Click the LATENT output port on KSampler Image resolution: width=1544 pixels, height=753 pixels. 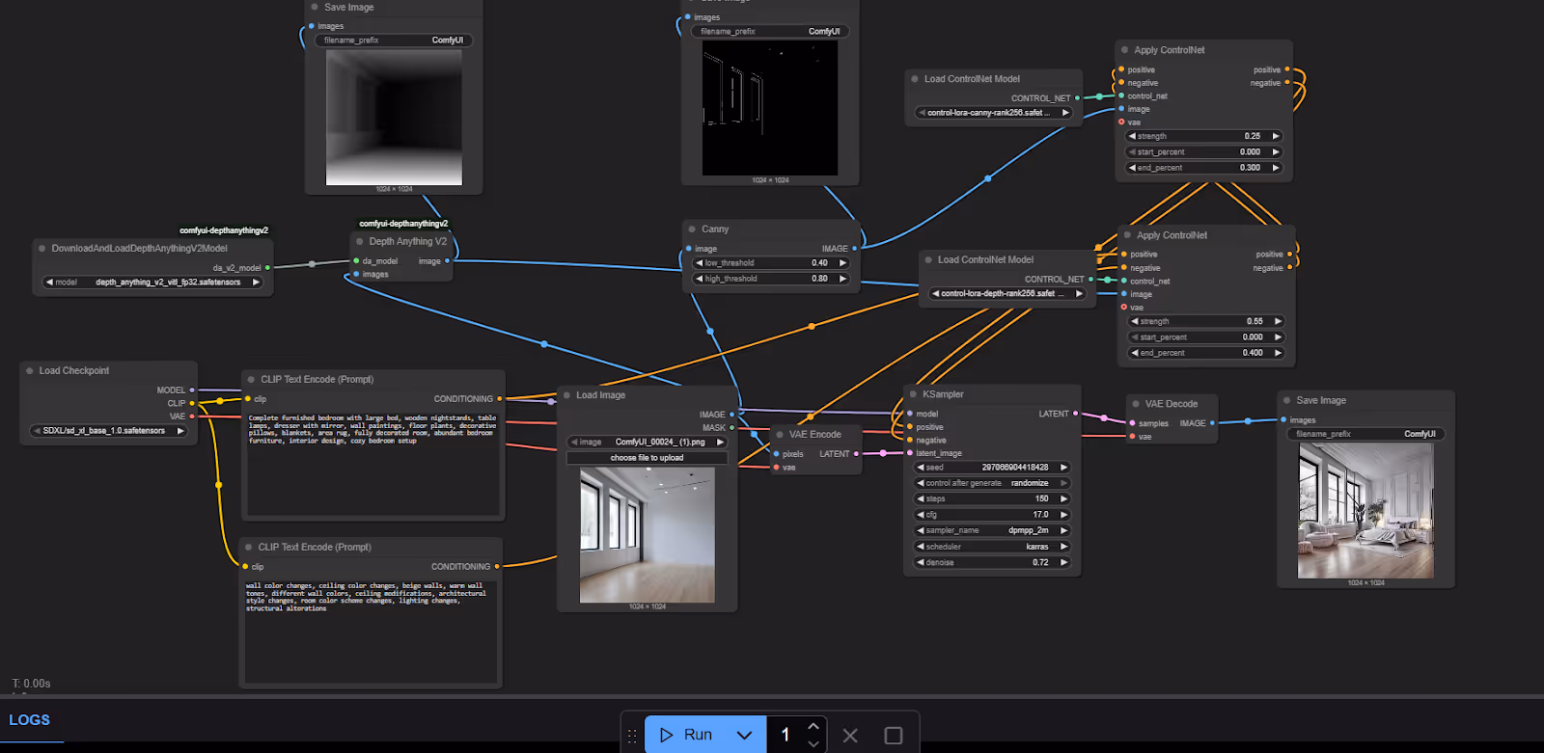tap(1076, 415)
